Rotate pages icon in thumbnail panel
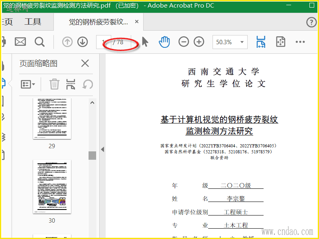This screenshot has width=319, height=239. [88, 84]
